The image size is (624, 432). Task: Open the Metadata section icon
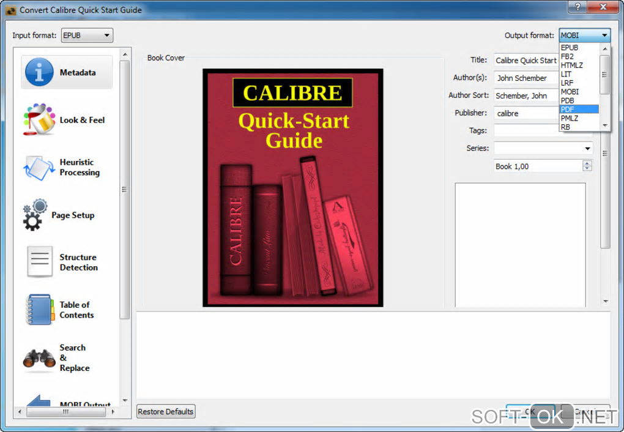pos(39,72)
